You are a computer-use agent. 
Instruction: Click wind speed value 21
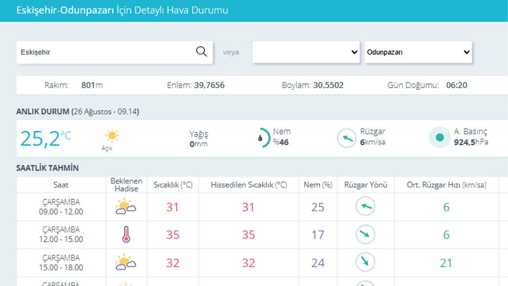point(446,263)
